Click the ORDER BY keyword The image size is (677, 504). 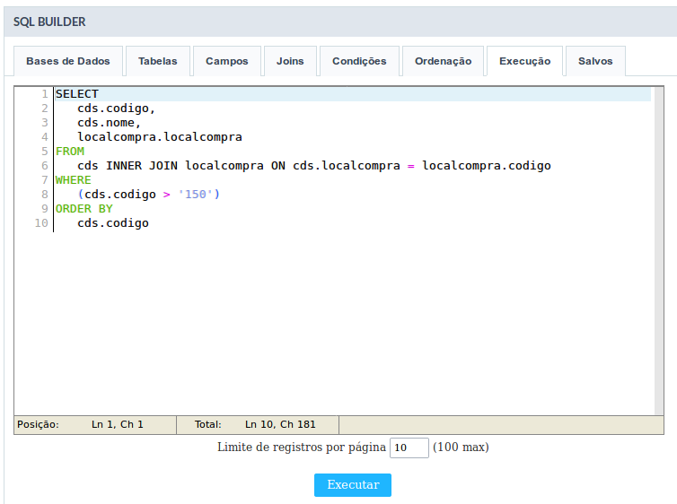click(84, 209)
